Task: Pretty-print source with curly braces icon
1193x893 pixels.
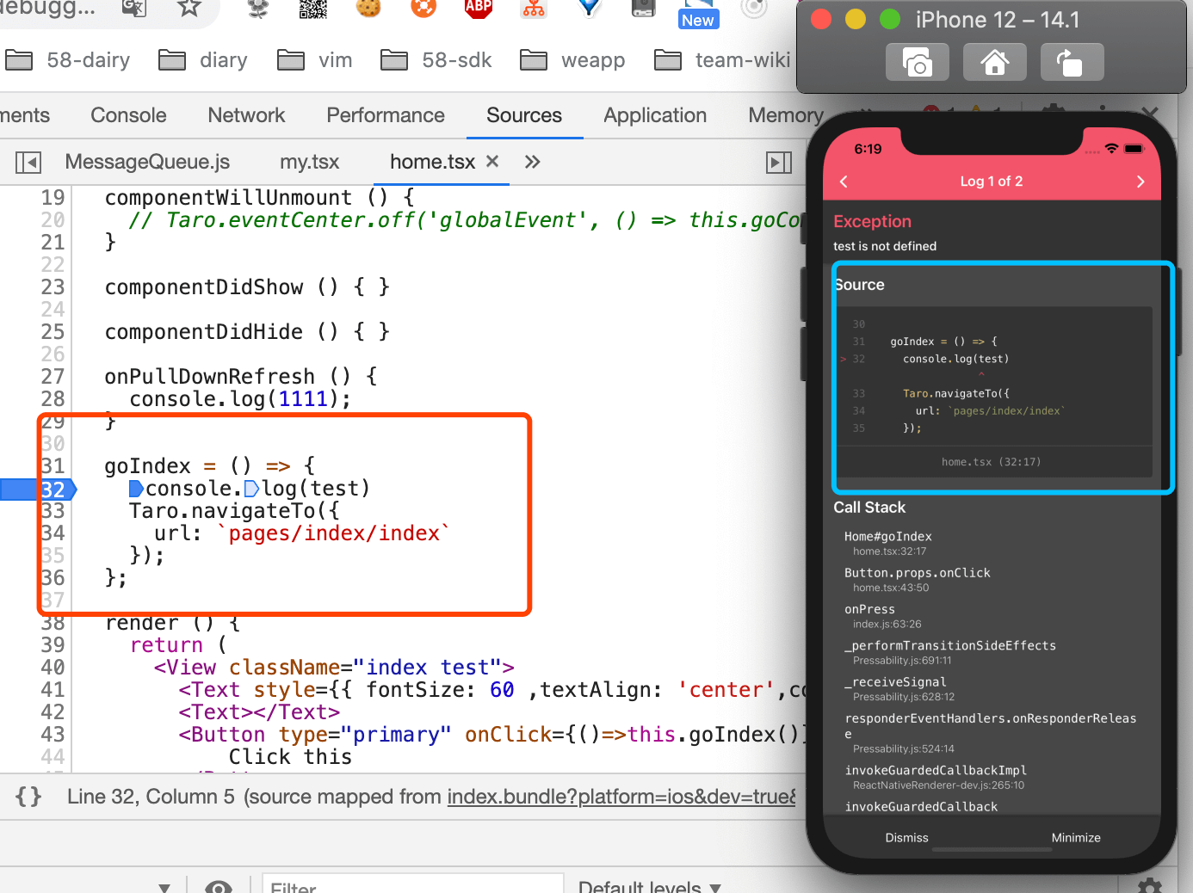Action: 28,796
